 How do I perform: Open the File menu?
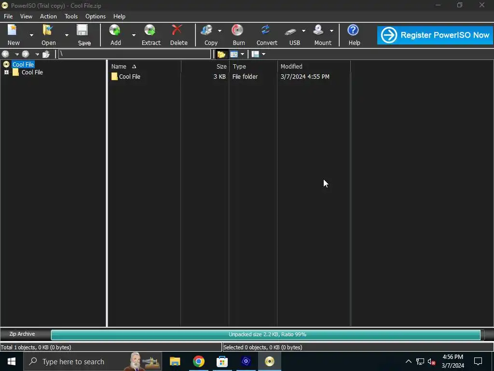point(8,16)
